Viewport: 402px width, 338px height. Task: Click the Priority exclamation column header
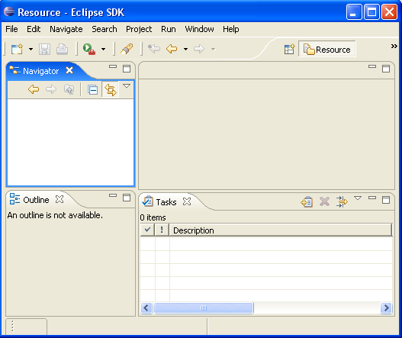(x=162, y=230)
